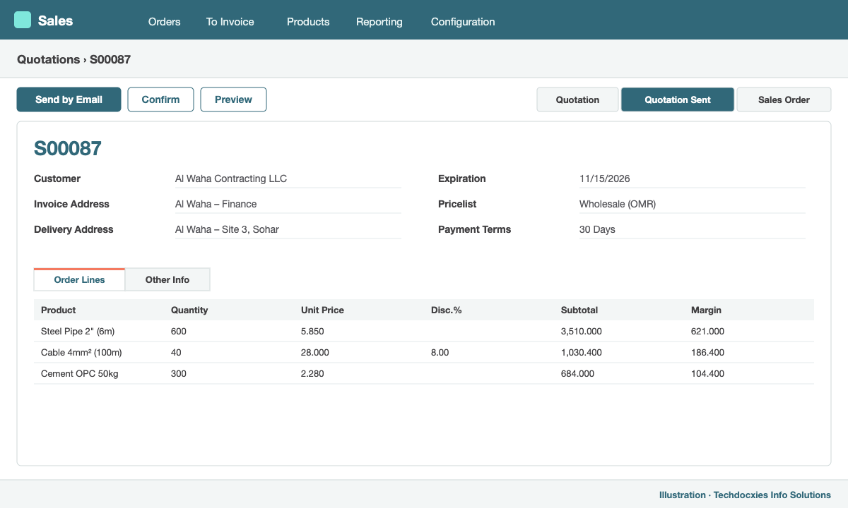
Task: Click the S00087 quotation title
Action: (68, 148)
